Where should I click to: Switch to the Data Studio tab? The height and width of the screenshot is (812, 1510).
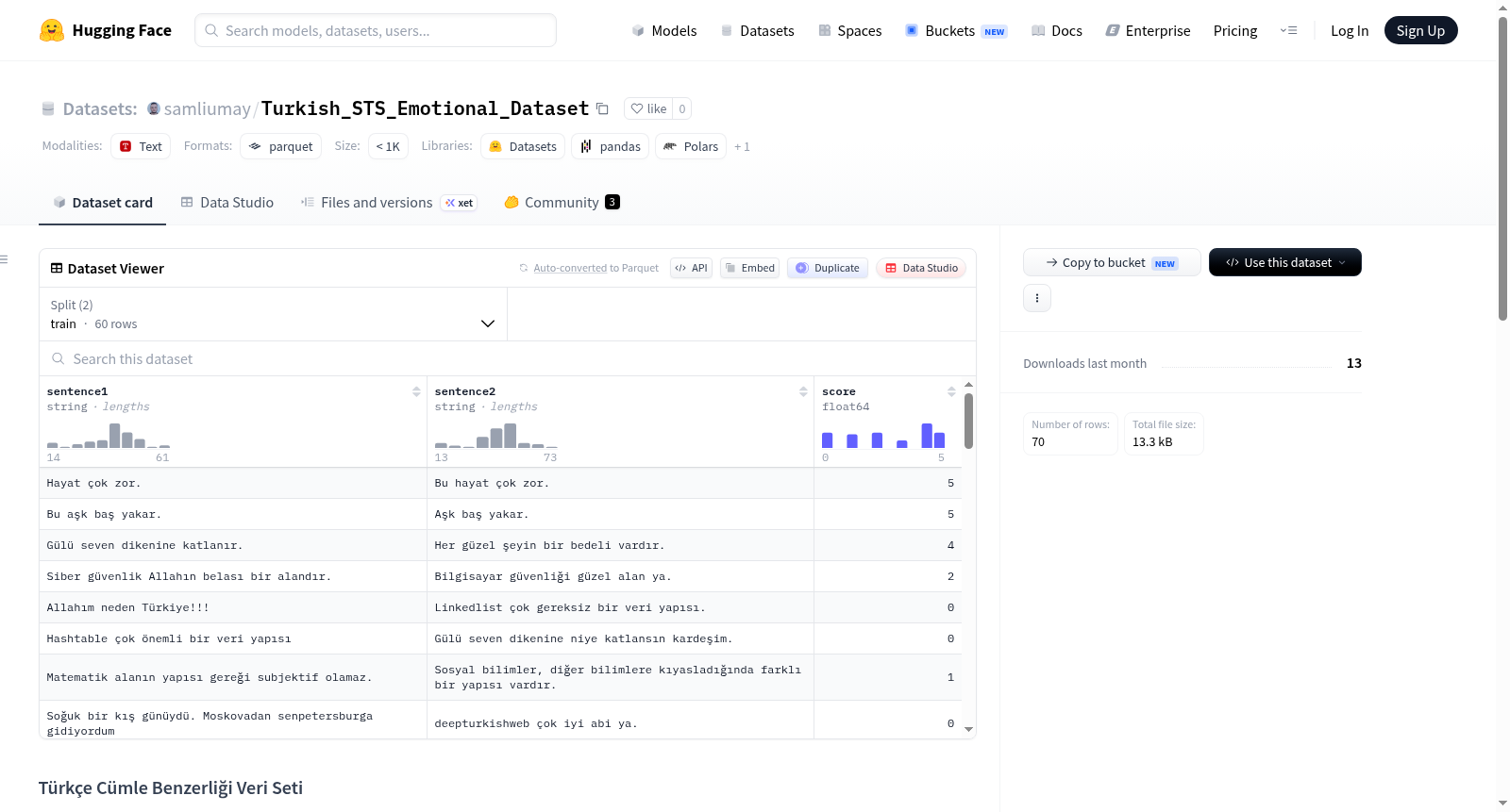[x=227, y=203]
